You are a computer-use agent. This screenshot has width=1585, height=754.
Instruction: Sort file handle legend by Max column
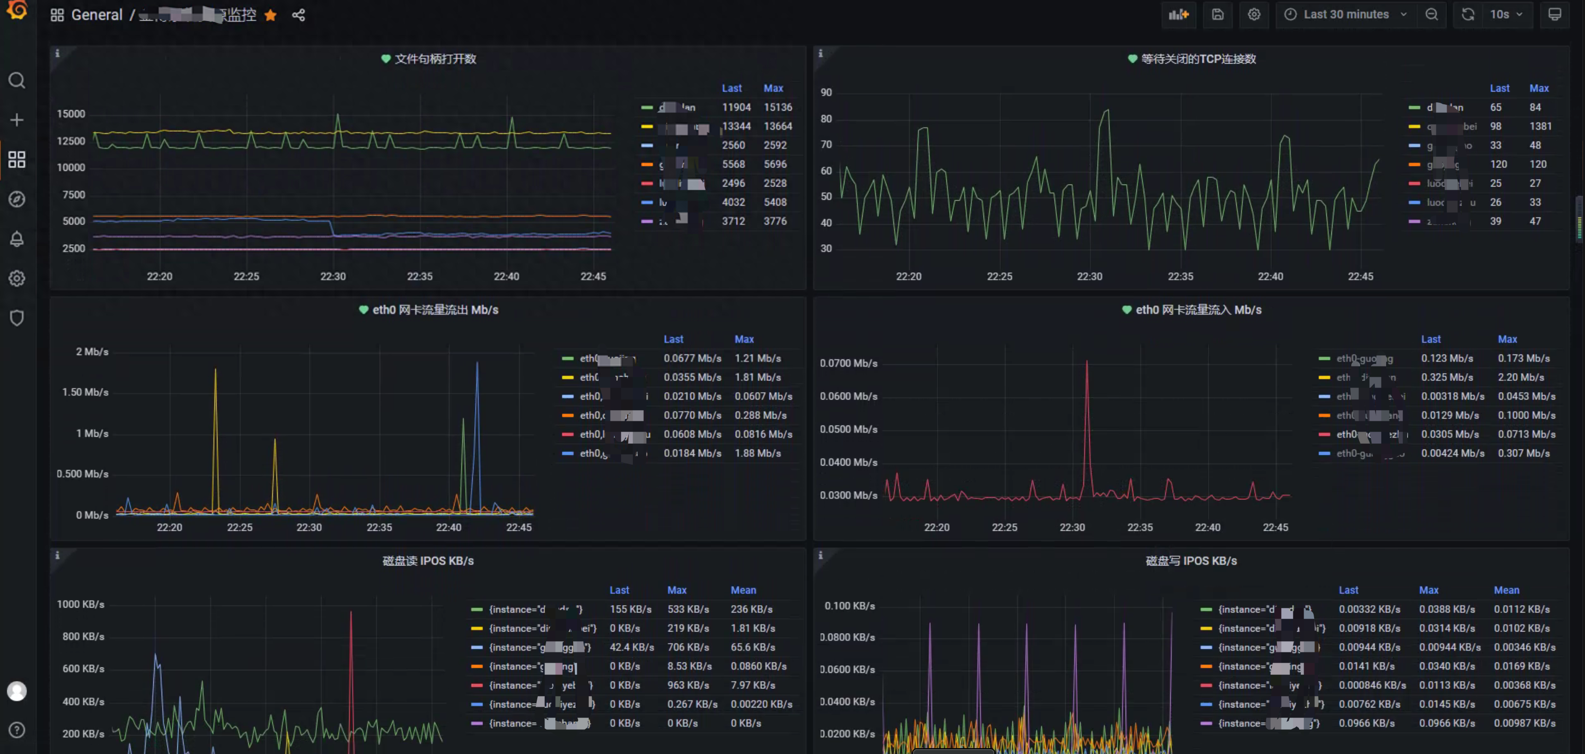773,89
